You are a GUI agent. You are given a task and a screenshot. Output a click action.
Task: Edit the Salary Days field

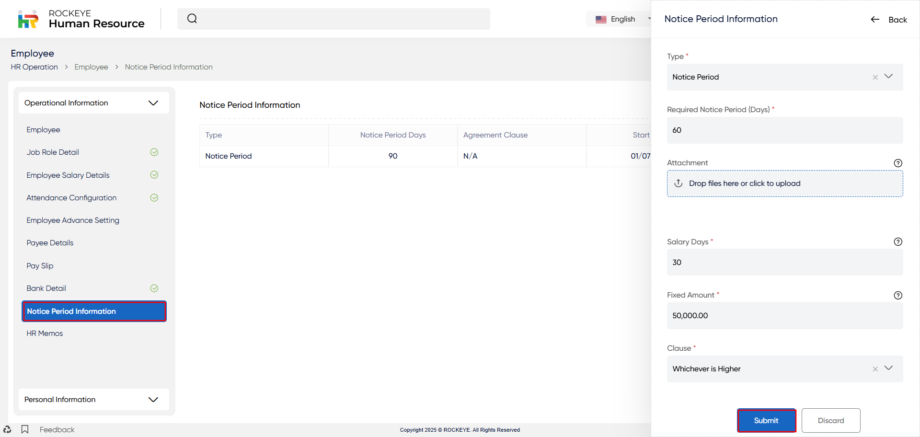coord(785,262)
